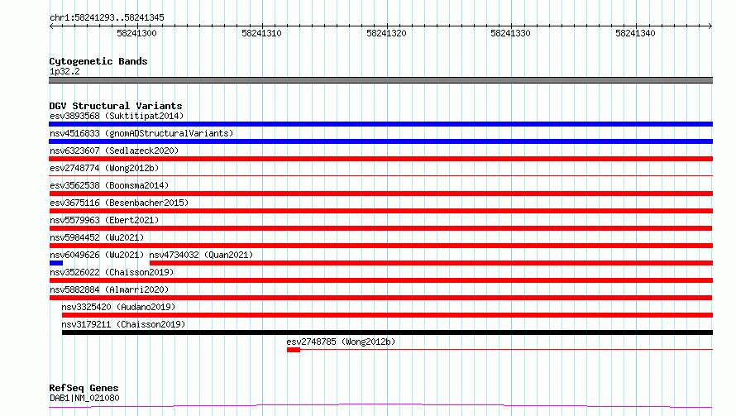736x416 pixels.
Task: Click the RefSeq Genes track title
Action: [x=84, y=389]
